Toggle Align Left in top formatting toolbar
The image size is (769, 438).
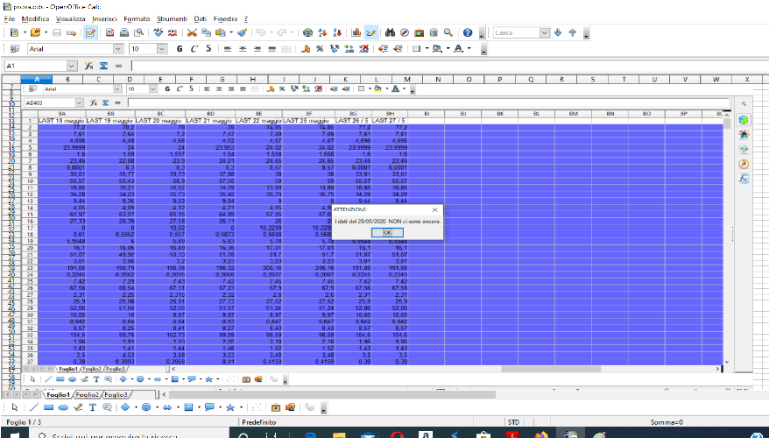[227, 48]
